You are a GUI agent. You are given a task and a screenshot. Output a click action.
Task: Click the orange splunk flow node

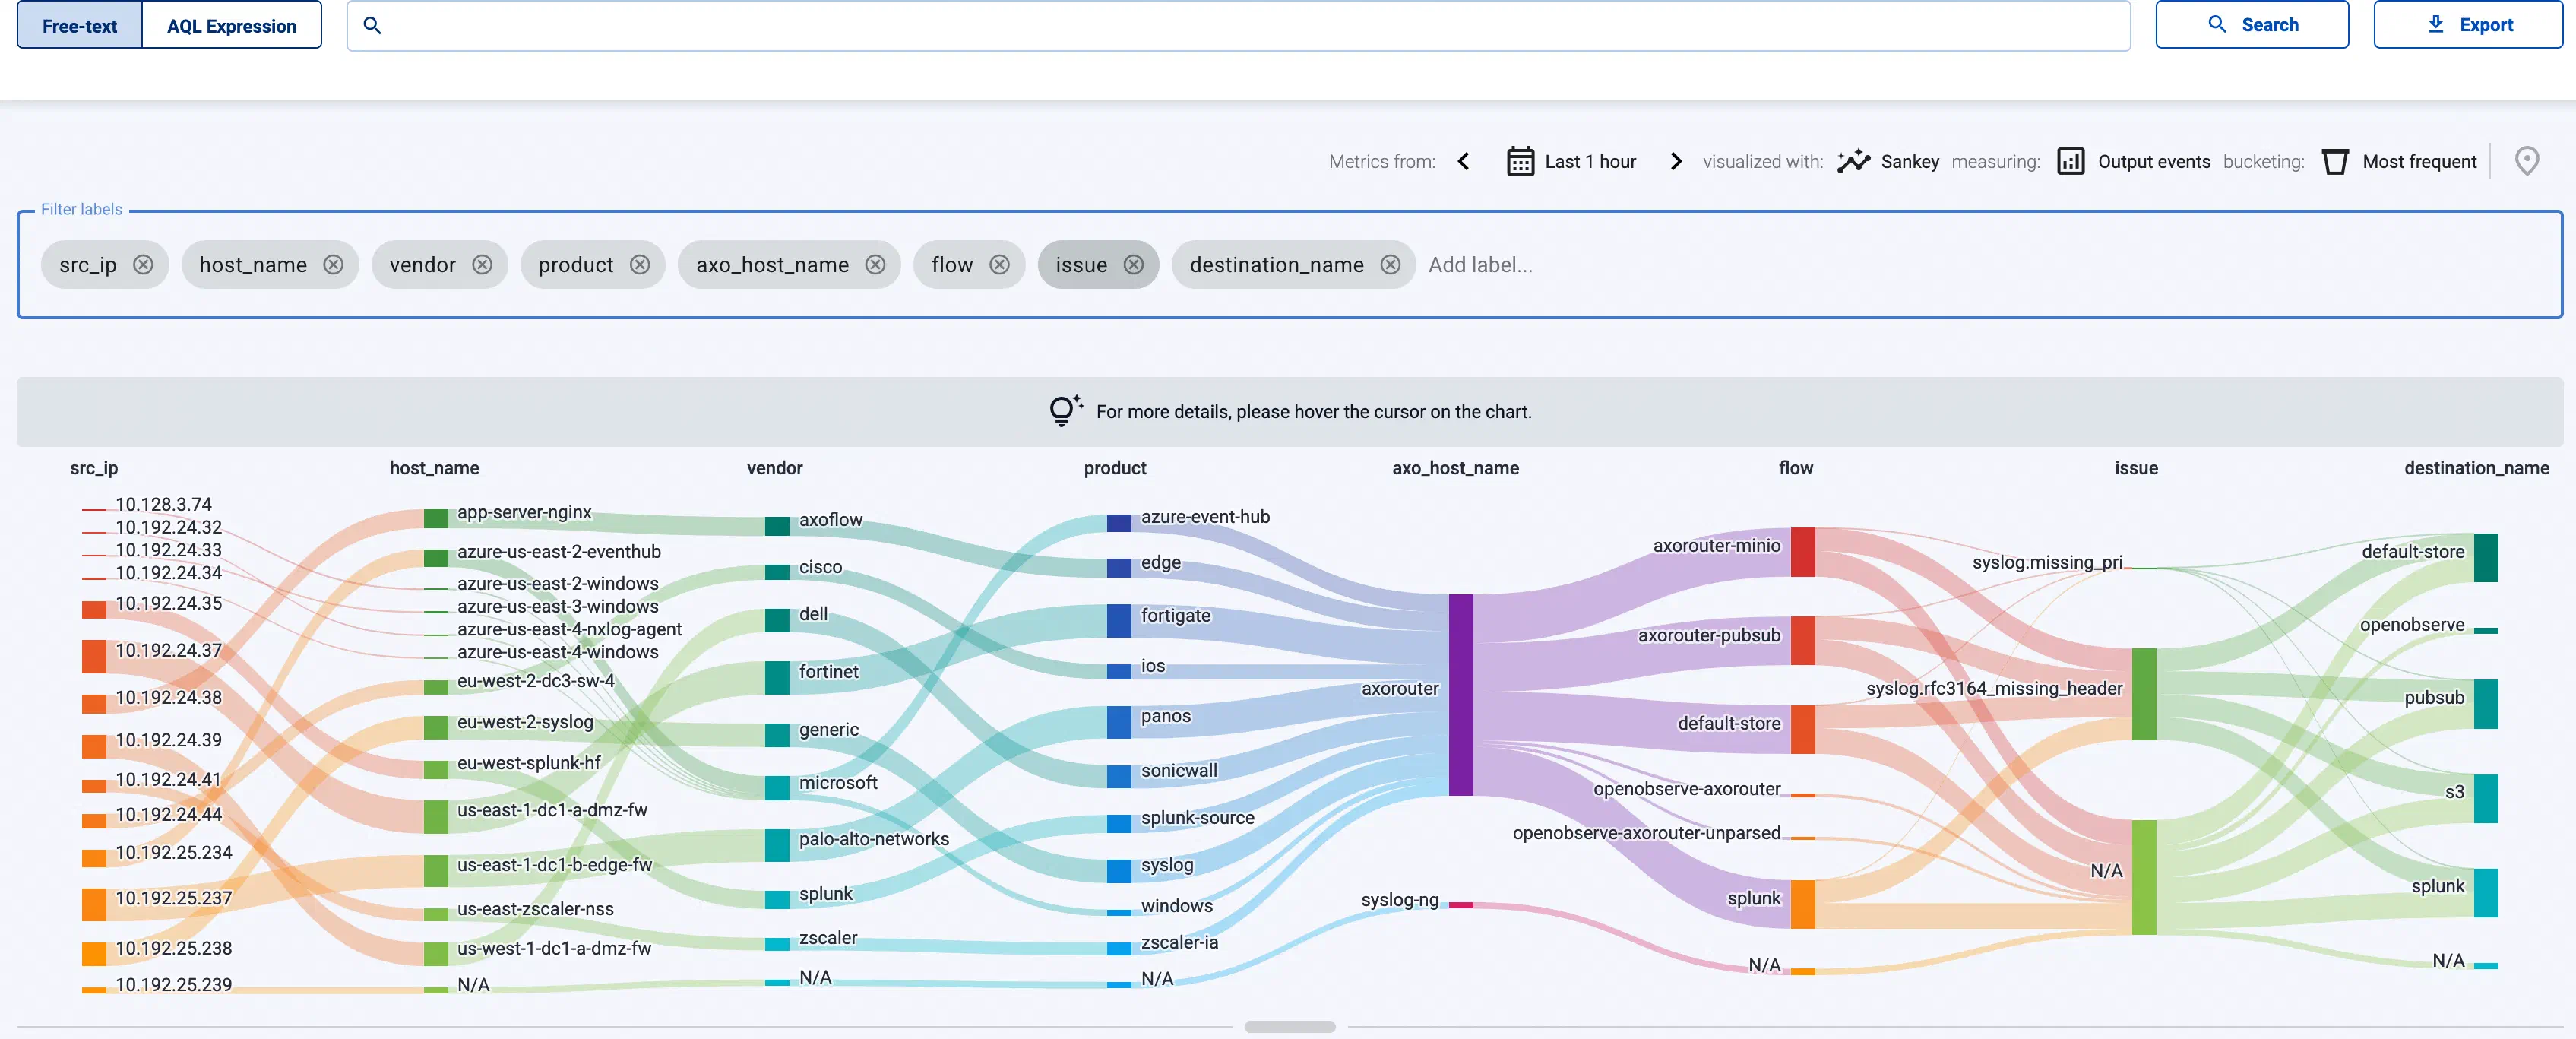point(1802,904)
